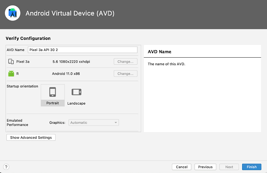
Task: Change the Android 11.0 system image
Action: (125, 74)
